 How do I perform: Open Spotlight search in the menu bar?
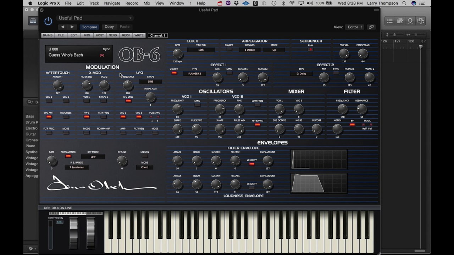404,3
